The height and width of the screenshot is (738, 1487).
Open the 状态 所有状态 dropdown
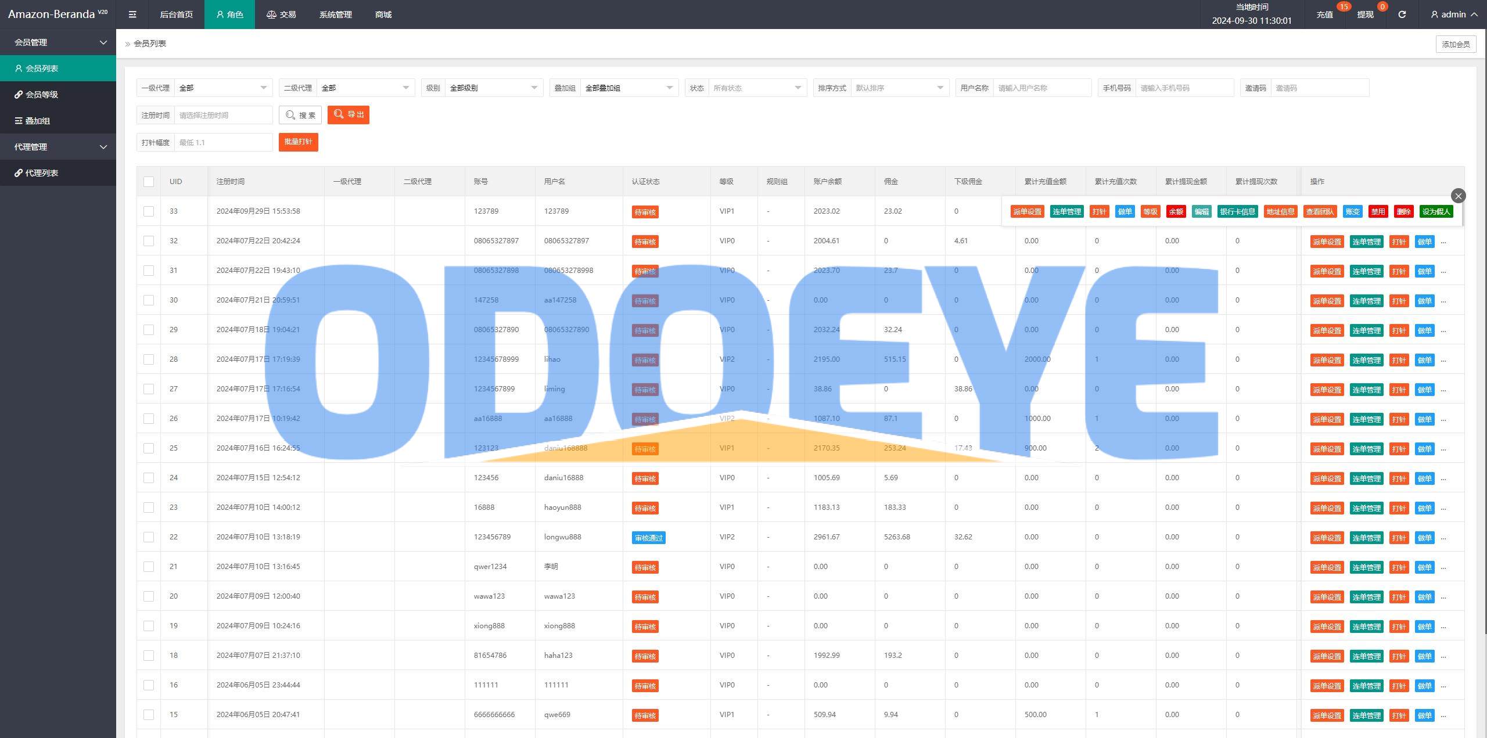point(757,88)
